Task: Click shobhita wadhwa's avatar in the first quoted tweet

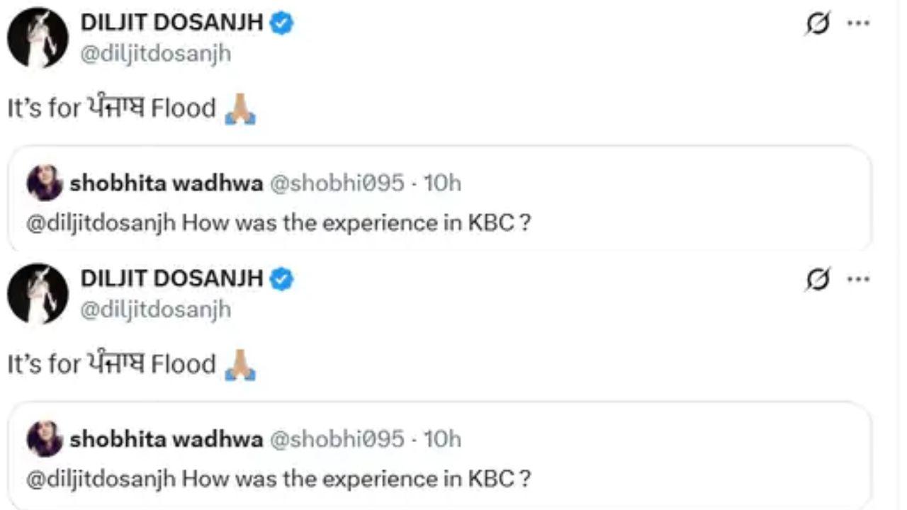Action: click(45, 183)
